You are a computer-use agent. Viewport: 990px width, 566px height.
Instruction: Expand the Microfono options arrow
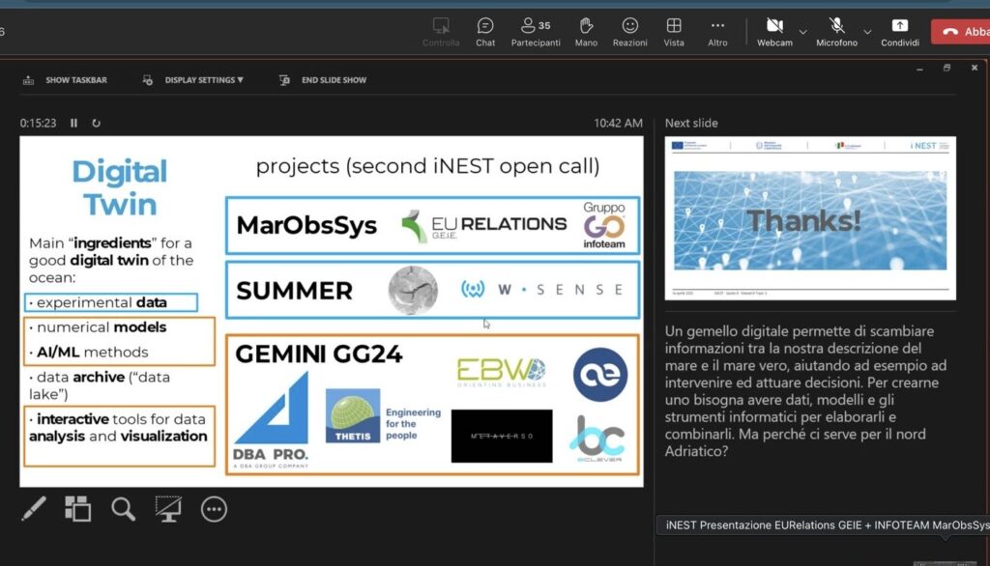tap(867, 32)
